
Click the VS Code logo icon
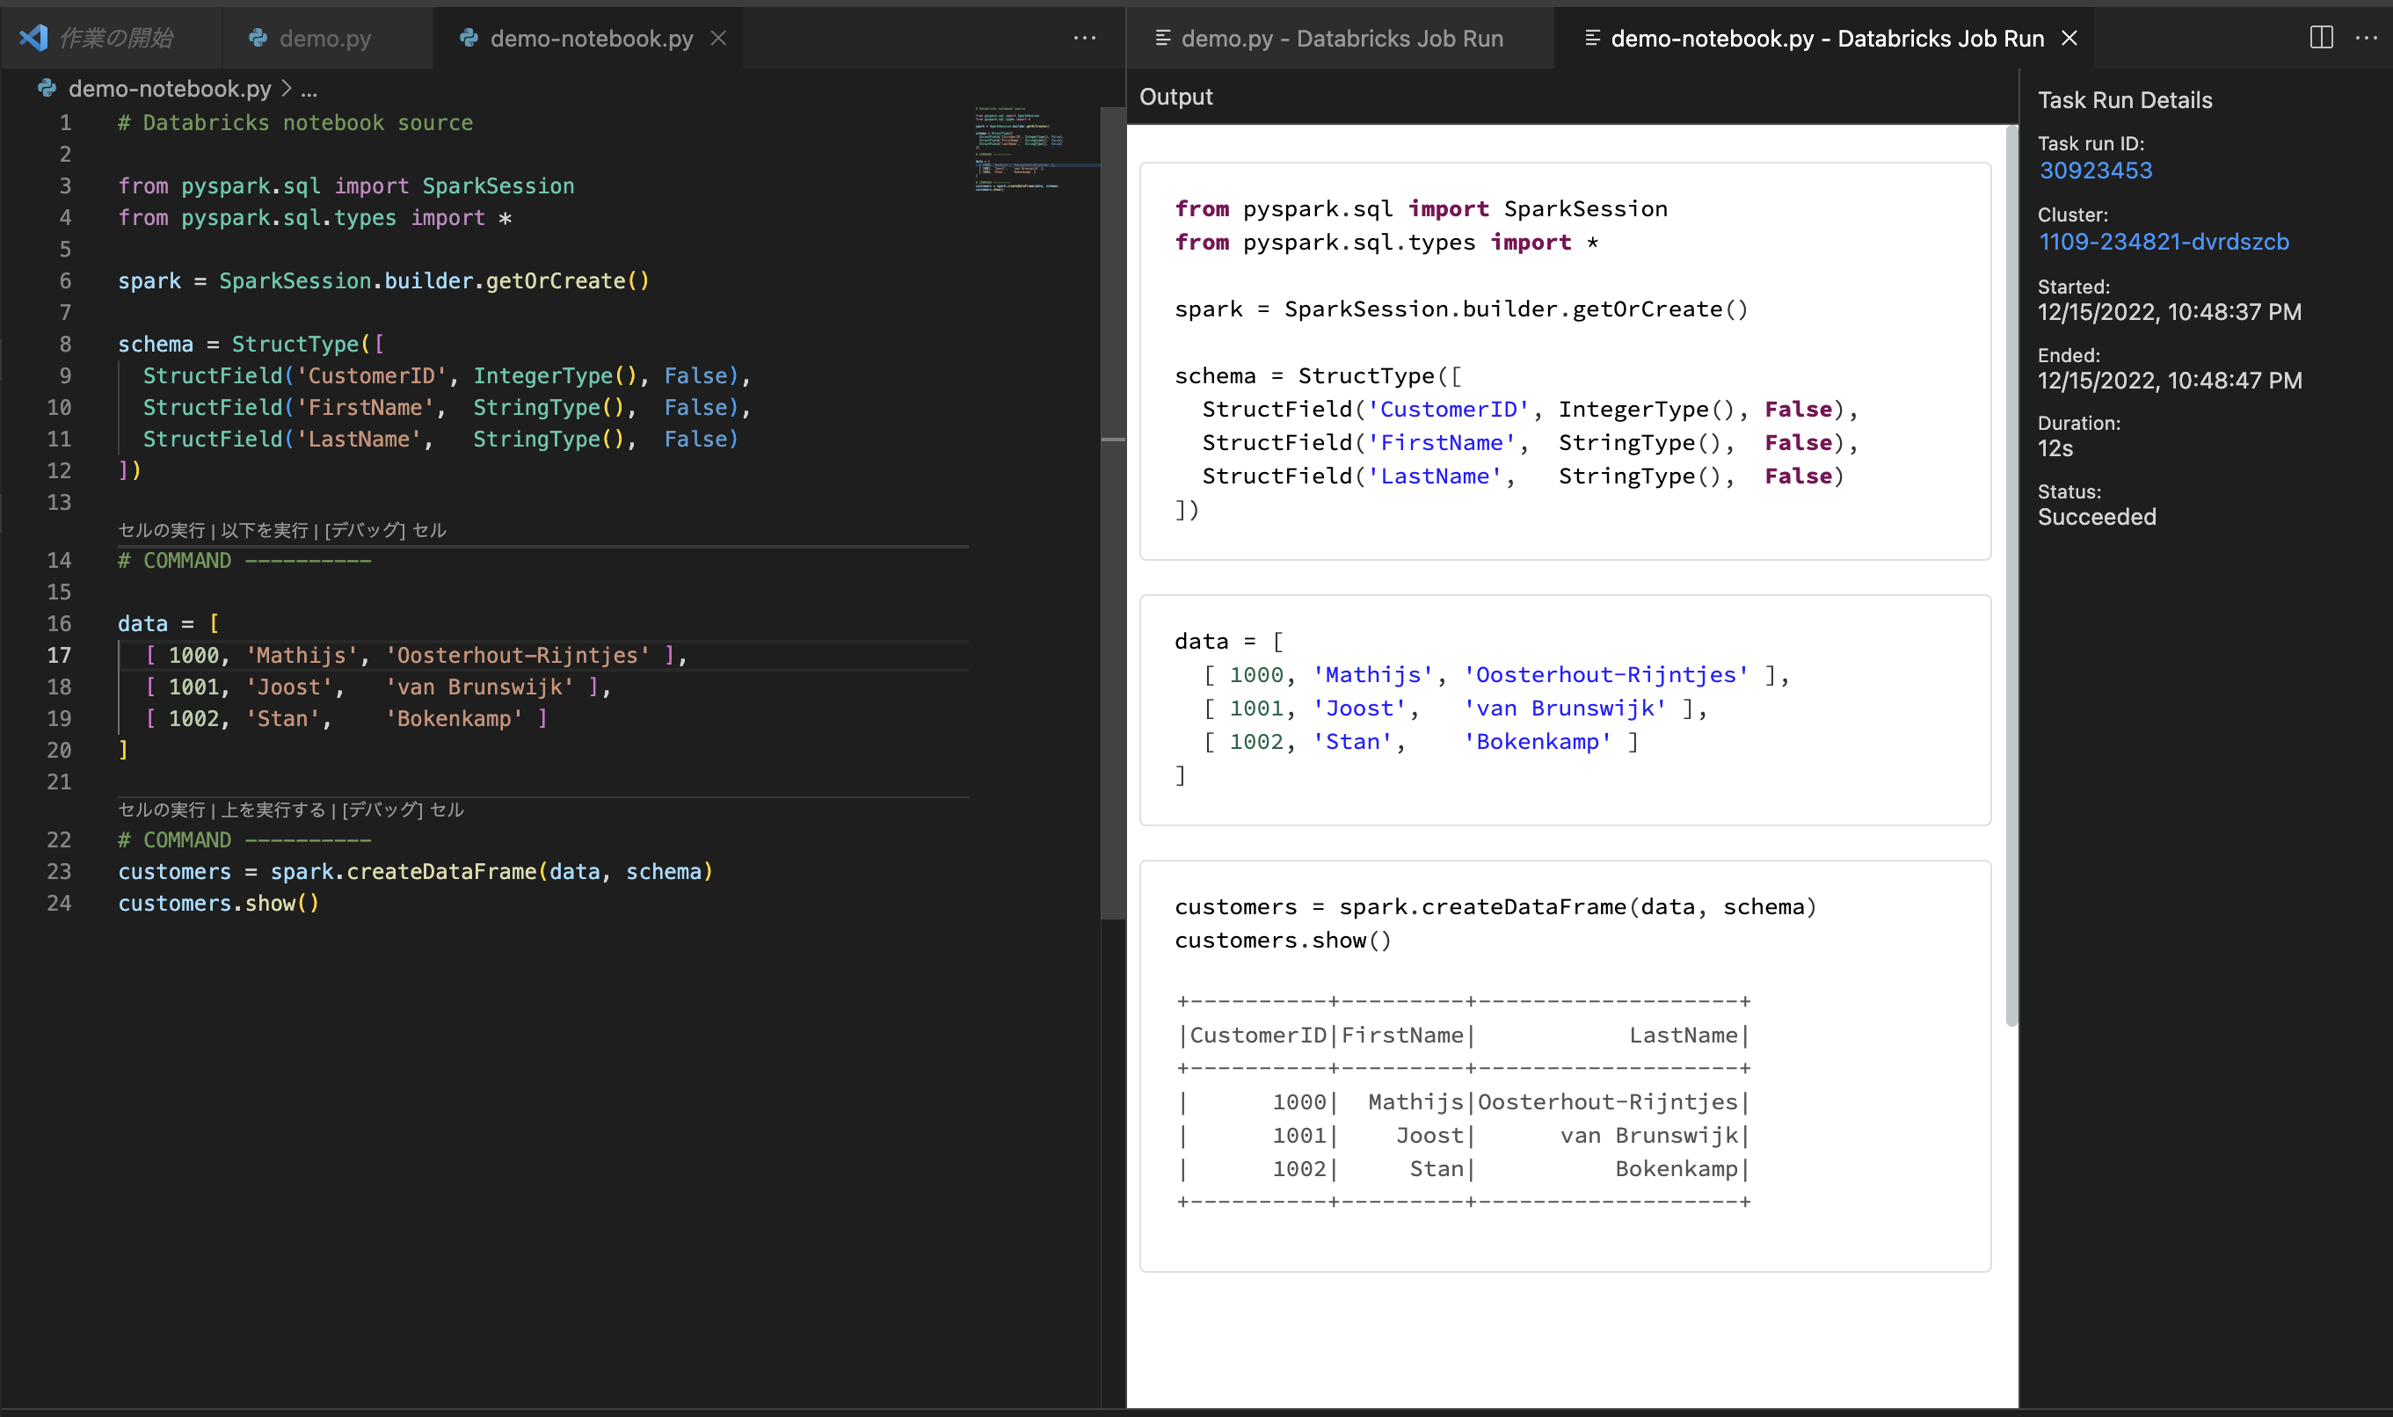tap(34, 38)
